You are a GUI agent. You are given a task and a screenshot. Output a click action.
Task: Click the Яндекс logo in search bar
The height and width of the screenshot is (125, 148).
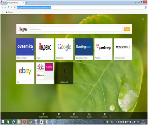tap(23, 29)
